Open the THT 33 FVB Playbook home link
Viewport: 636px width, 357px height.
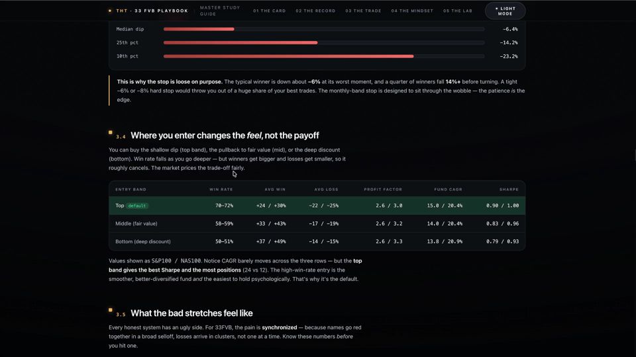coord(152,11)
